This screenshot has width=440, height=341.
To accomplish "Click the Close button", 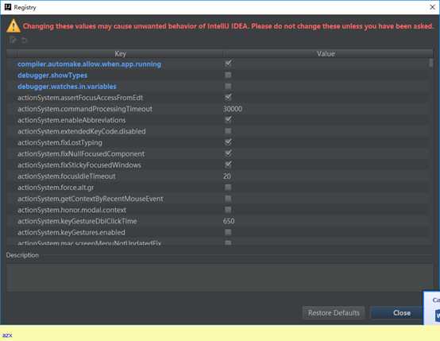I will pyautogui.click(x=396, y=313).
